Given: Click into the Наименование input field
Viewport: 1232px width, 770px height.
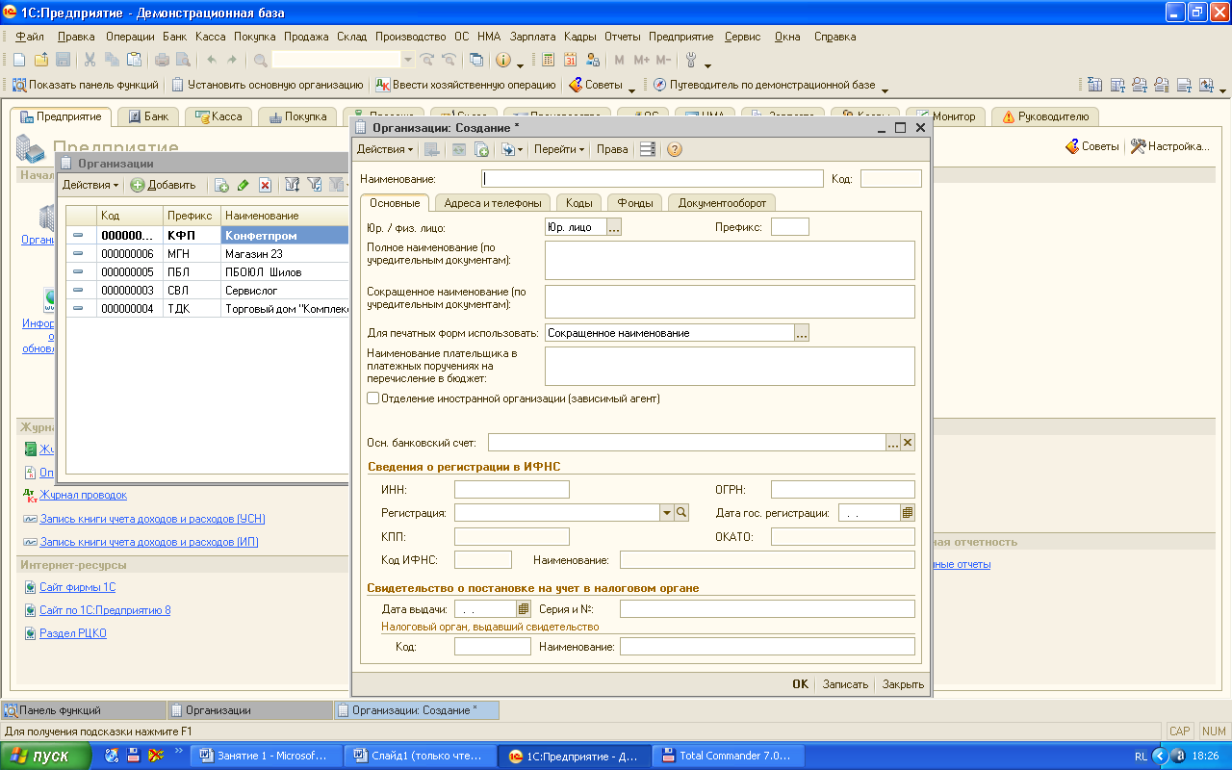Looking at the screenshot, I should [x=653, y=178].
